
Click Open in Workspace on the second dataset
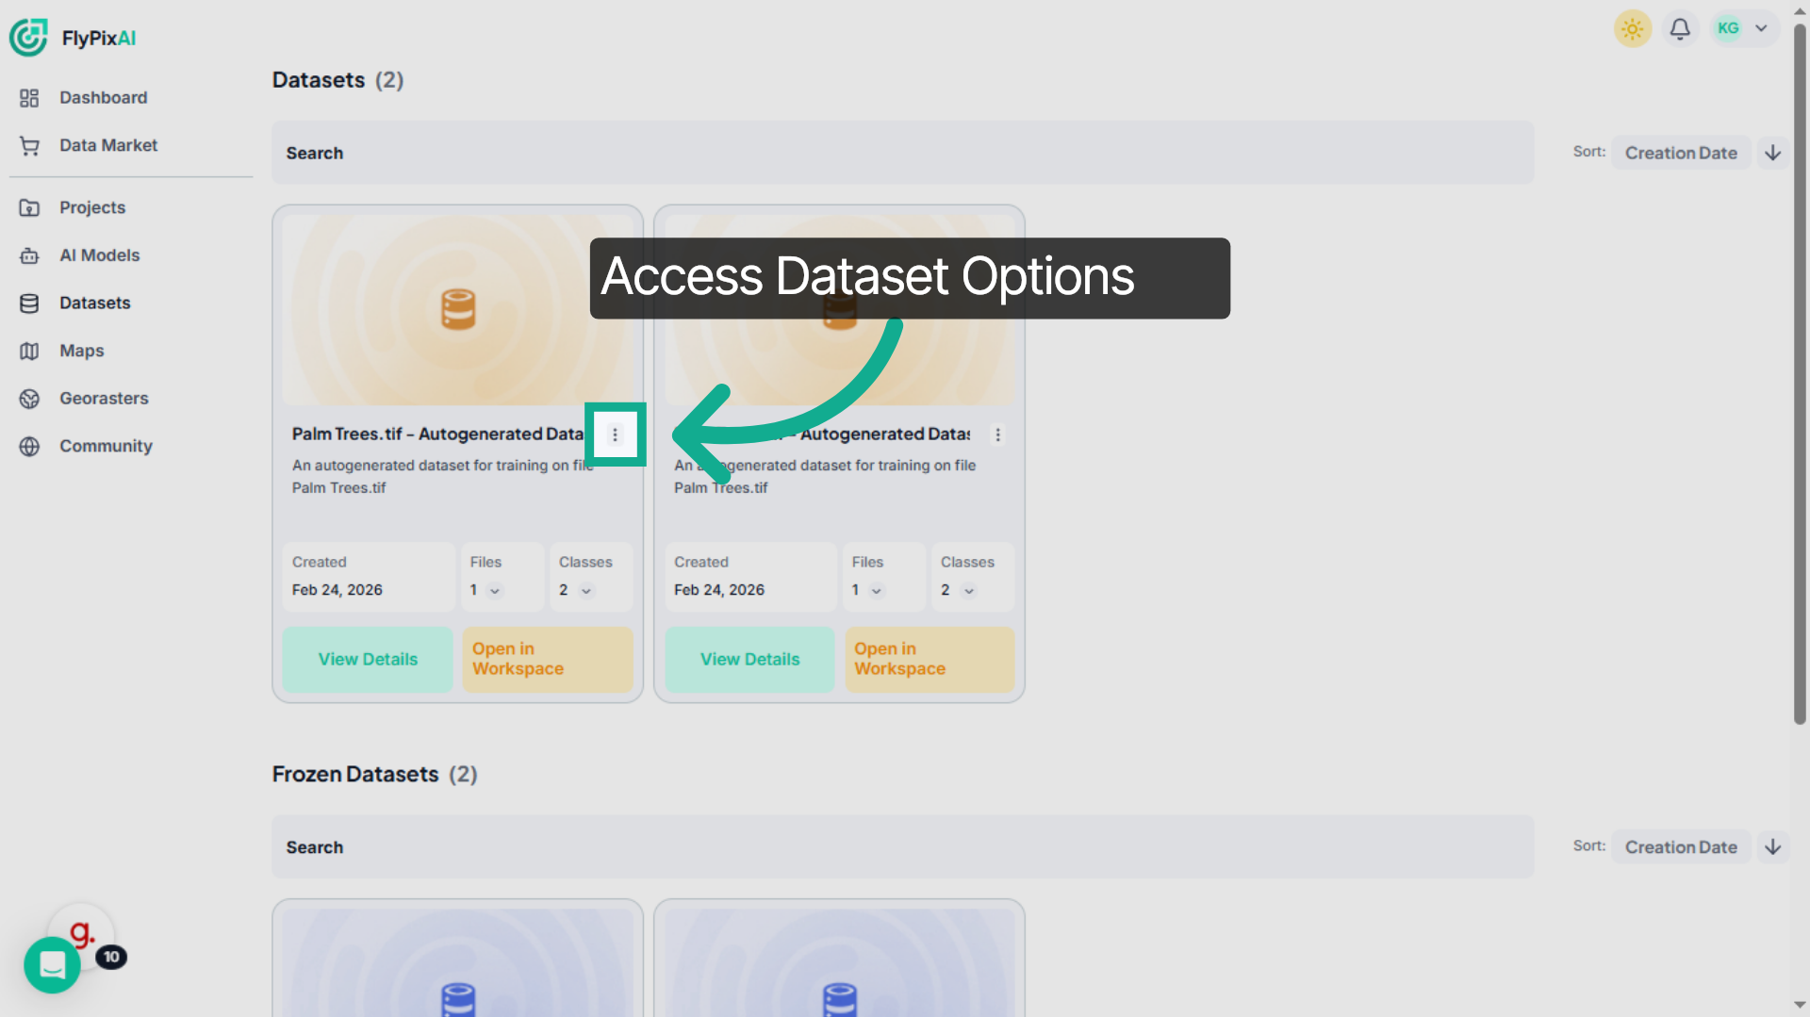coord(930,660)
